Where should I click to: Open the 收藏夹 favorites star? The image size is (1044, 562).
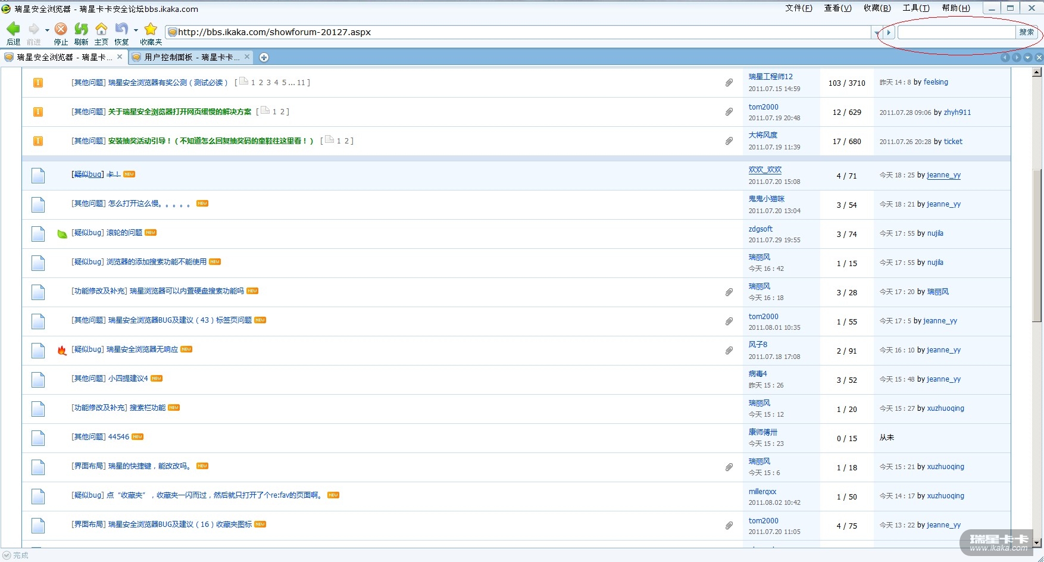pyautogui.click(x=151, y=29)
